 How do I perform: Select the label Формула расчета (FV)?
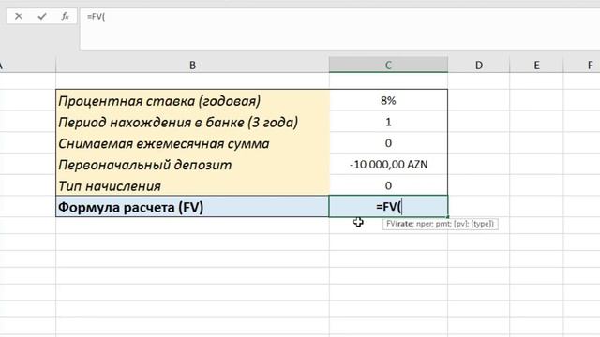coord(130,207)
